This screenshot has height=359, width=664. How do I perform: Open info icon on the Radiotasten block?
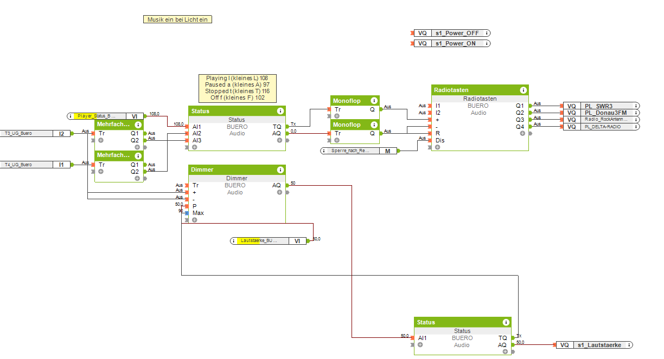(523, 90)
